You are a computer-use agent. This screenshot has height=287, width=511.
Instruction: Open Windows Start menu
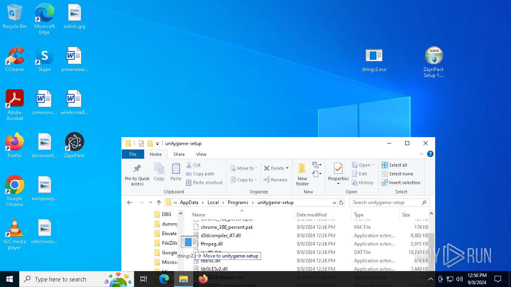pos(10,279)
